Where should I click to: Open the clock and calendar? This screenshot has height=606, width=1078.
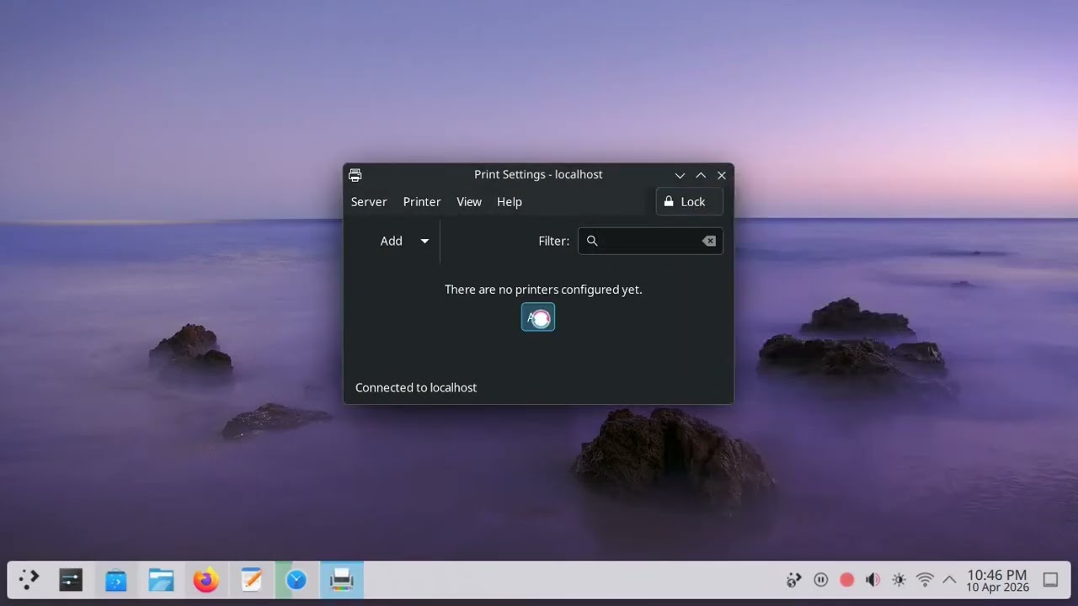click(x=997, y=581)
